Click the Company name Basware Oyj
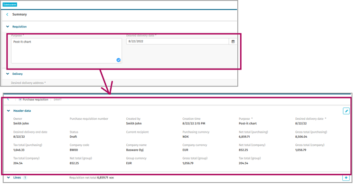The width and height of the screenshot is (356, 186). [135, 150]
